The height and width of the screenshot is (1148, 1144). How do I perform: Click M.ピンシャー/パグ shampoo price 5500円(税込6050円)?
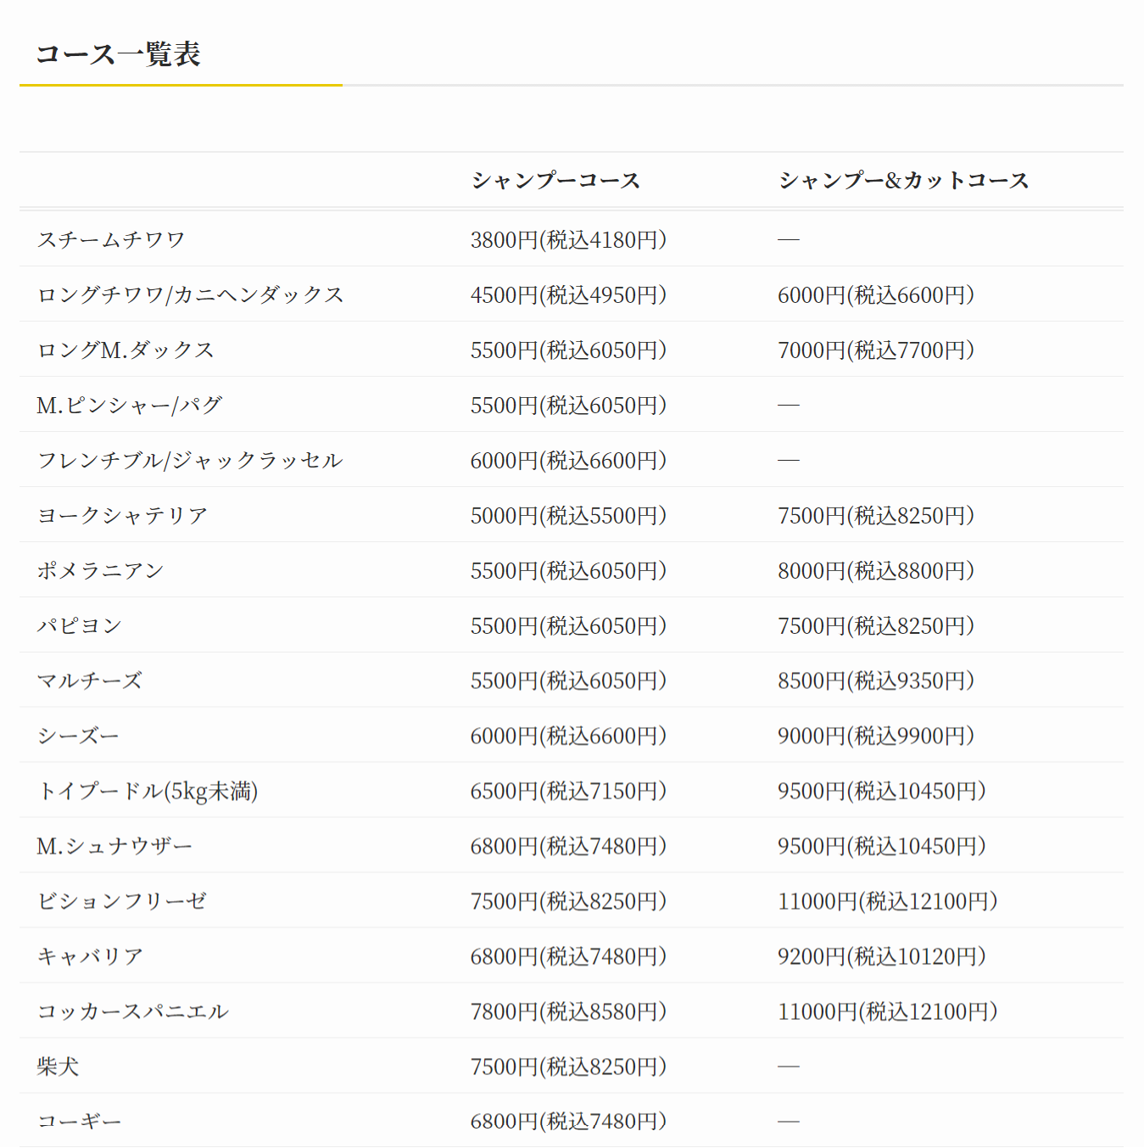point(569,406)
